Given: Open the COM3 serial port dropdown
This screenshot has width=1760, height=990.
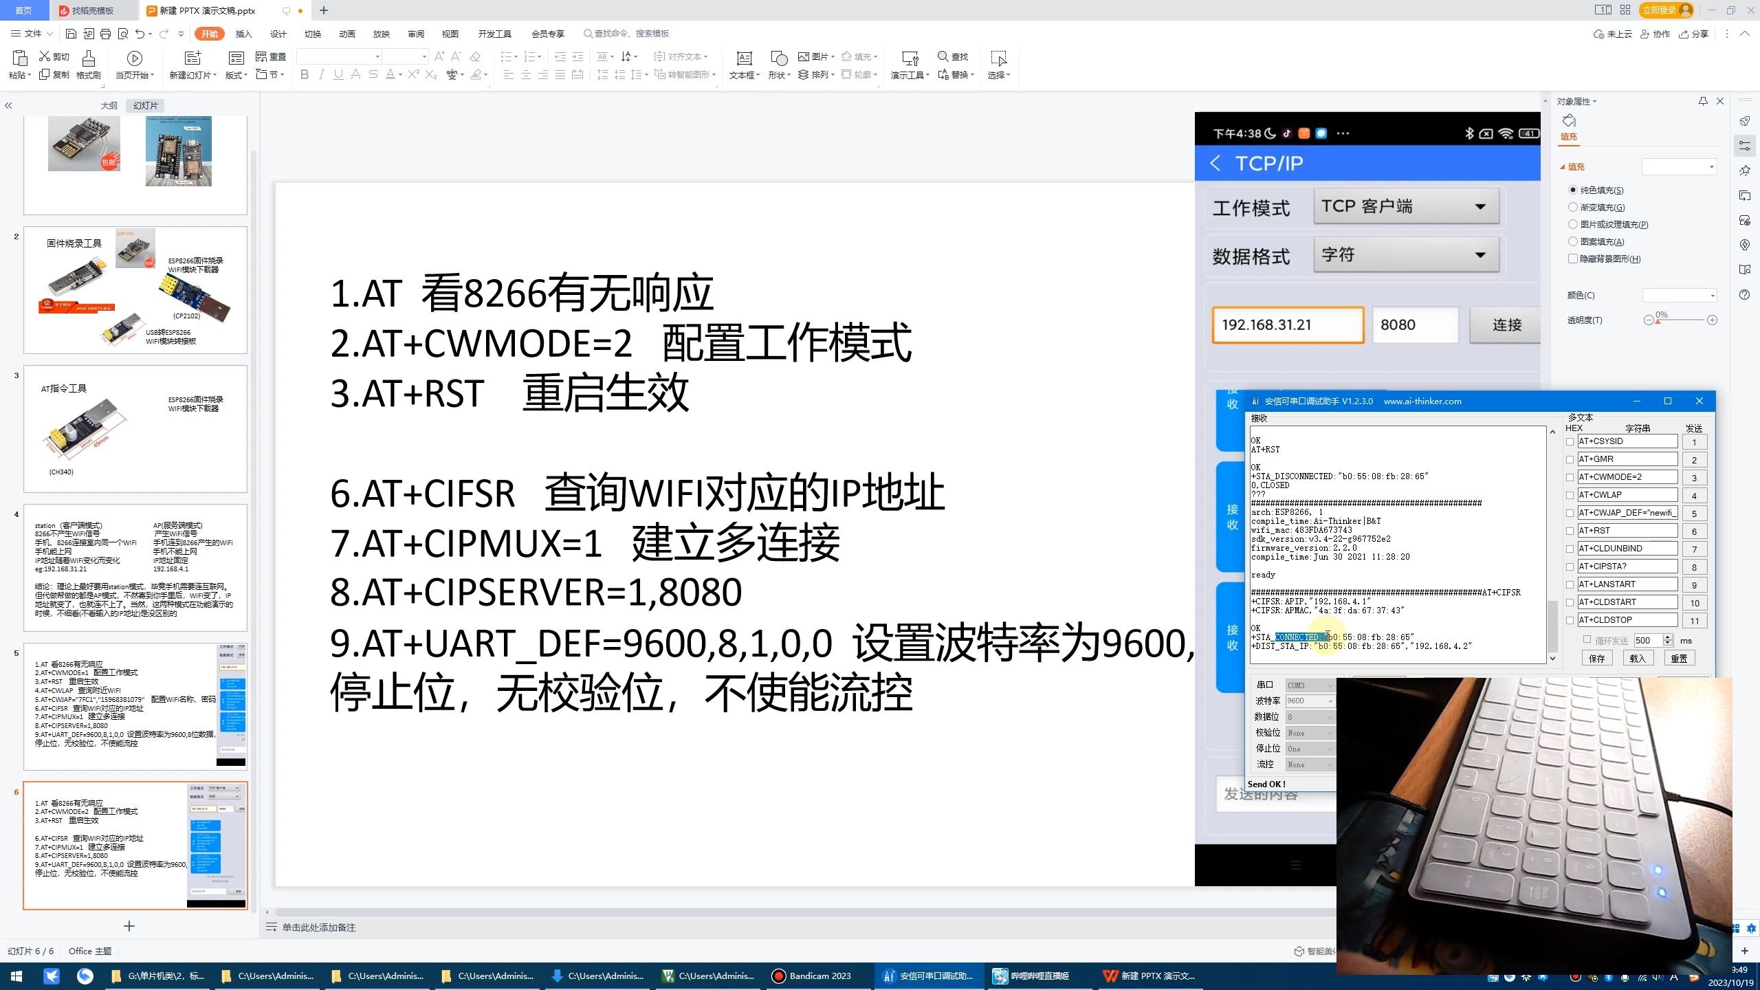Looking at the screenshot, I should point(1310,685).
